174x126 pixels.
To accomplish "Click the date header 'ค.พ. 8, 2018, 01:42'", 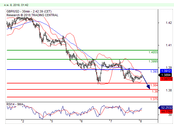I will click(x=16, y=5).
